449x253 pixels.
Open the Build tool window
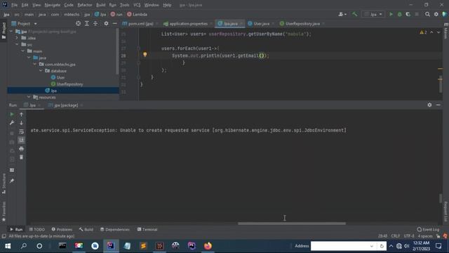[x=86, y=230]
